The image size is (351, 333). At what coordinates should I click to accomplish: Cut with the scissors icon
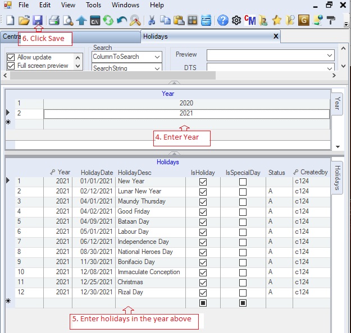click(152, 20)
